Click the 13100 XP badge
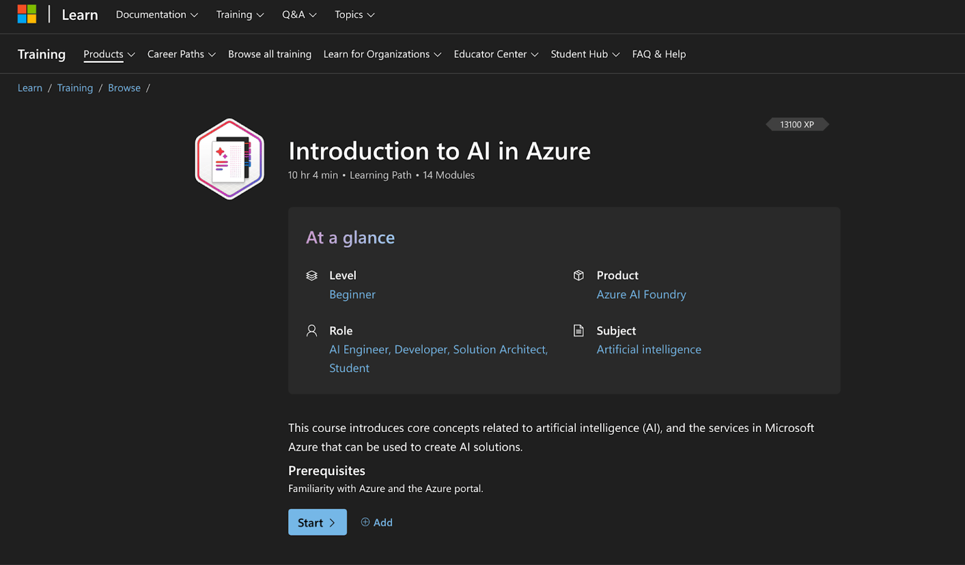The image size is (965, 565). coord(797,124)
